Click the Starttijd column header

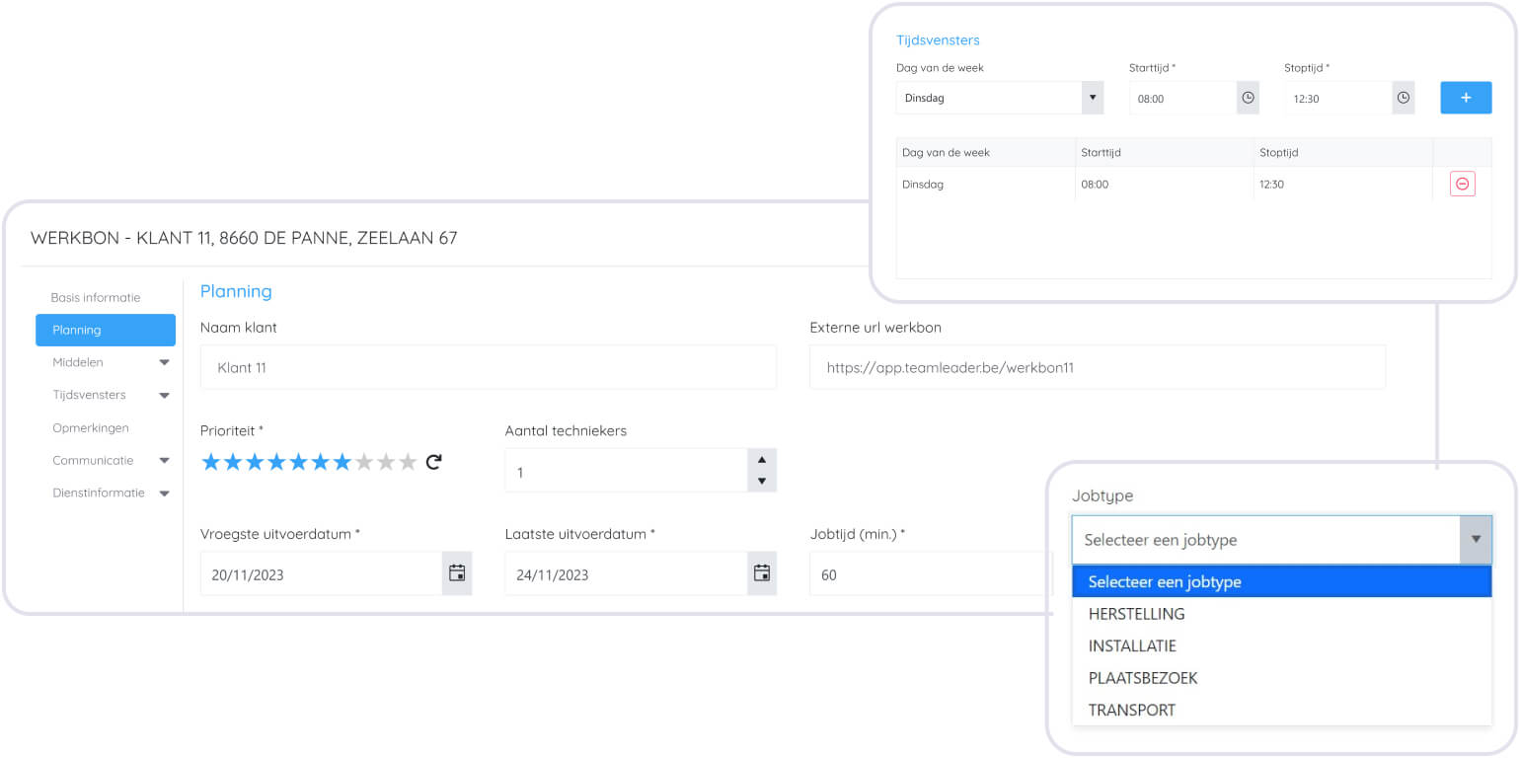[x=1165, y=153]
